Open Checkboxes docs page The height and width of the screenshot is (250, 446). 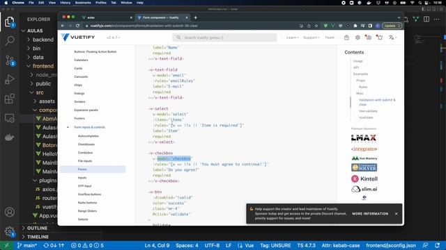click(x=86, y=144)
